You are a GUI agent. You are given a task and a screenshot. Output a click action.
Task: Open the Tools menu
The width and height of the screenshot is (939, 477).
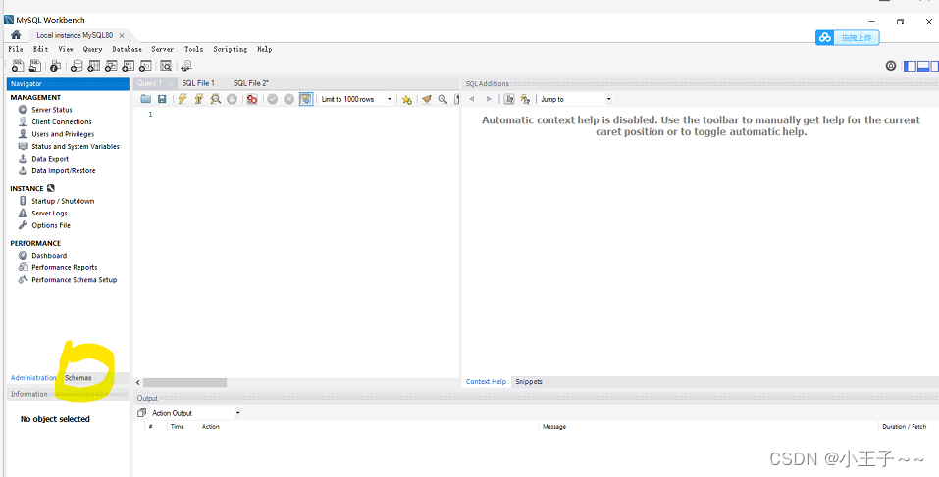point(193,49)
